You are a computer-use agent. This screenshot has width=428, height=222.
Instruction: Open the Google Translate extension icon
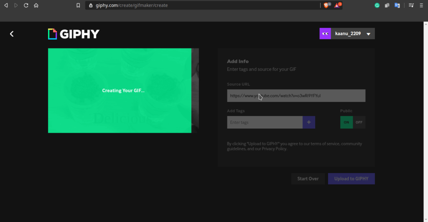coord(397,5)
